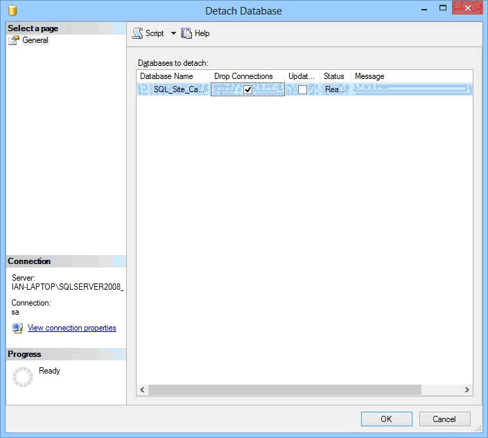
Task: Click the horizontal scrollbar right arrow
Action: coord(467,390)
